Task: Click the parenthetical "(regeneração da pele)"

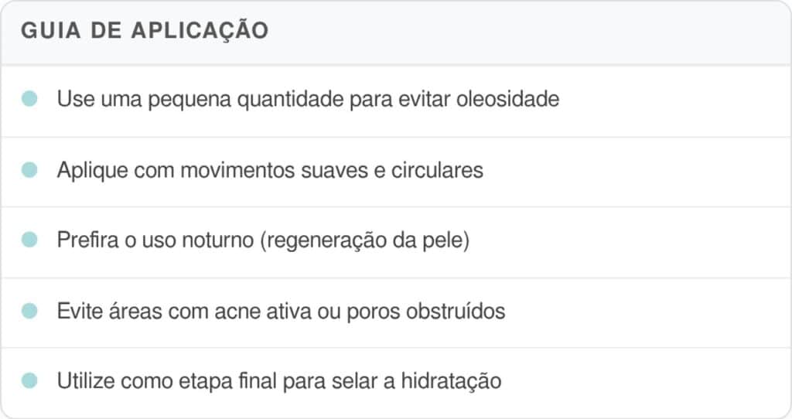Action: click(365, 240)
